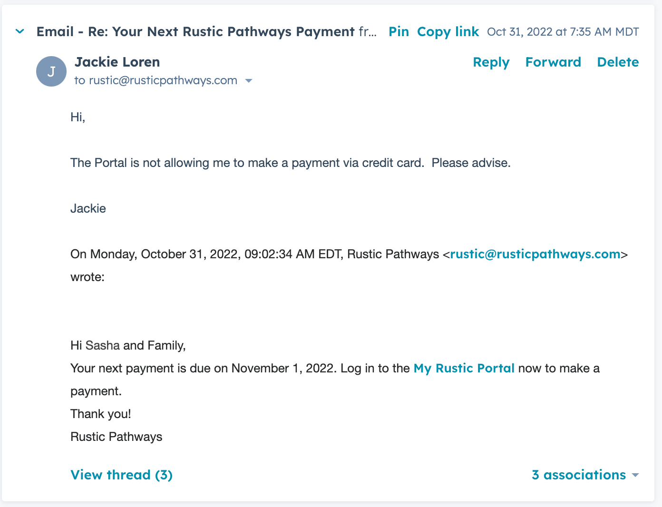Screen dimensions: 662x507
Task: Click sender name Jackie Loren
Action: pos(117,62)
